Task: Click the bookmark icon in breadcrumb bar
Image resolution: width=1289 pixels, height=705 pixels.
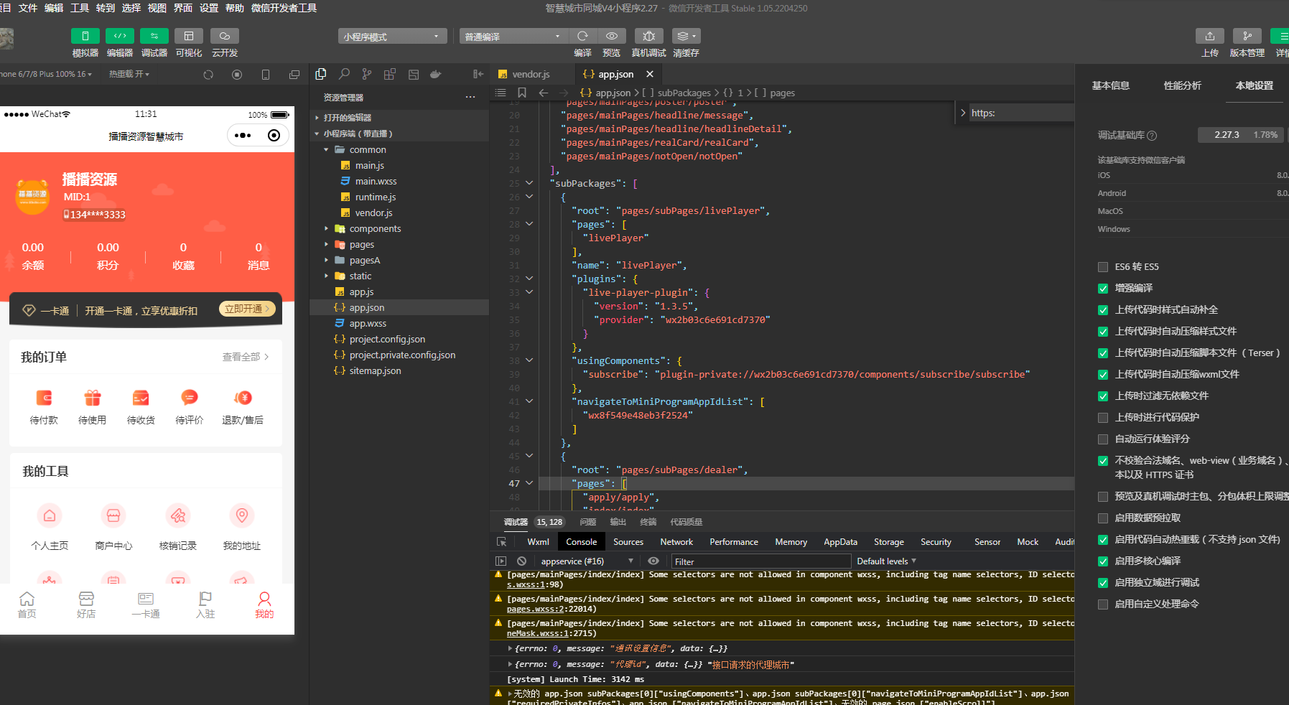Action: [x=522, y=93]
